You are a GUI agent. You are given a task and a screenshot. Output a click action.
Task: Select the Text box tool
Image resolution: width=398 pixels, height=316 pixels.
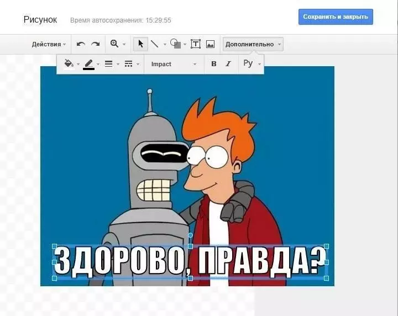pyautogui.click(x=195, y=44)
